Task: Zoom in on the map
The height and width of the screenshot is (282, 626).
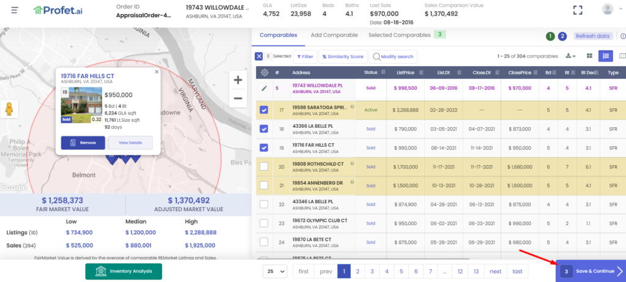Action: pyautogui.click(x=238, y=80)
